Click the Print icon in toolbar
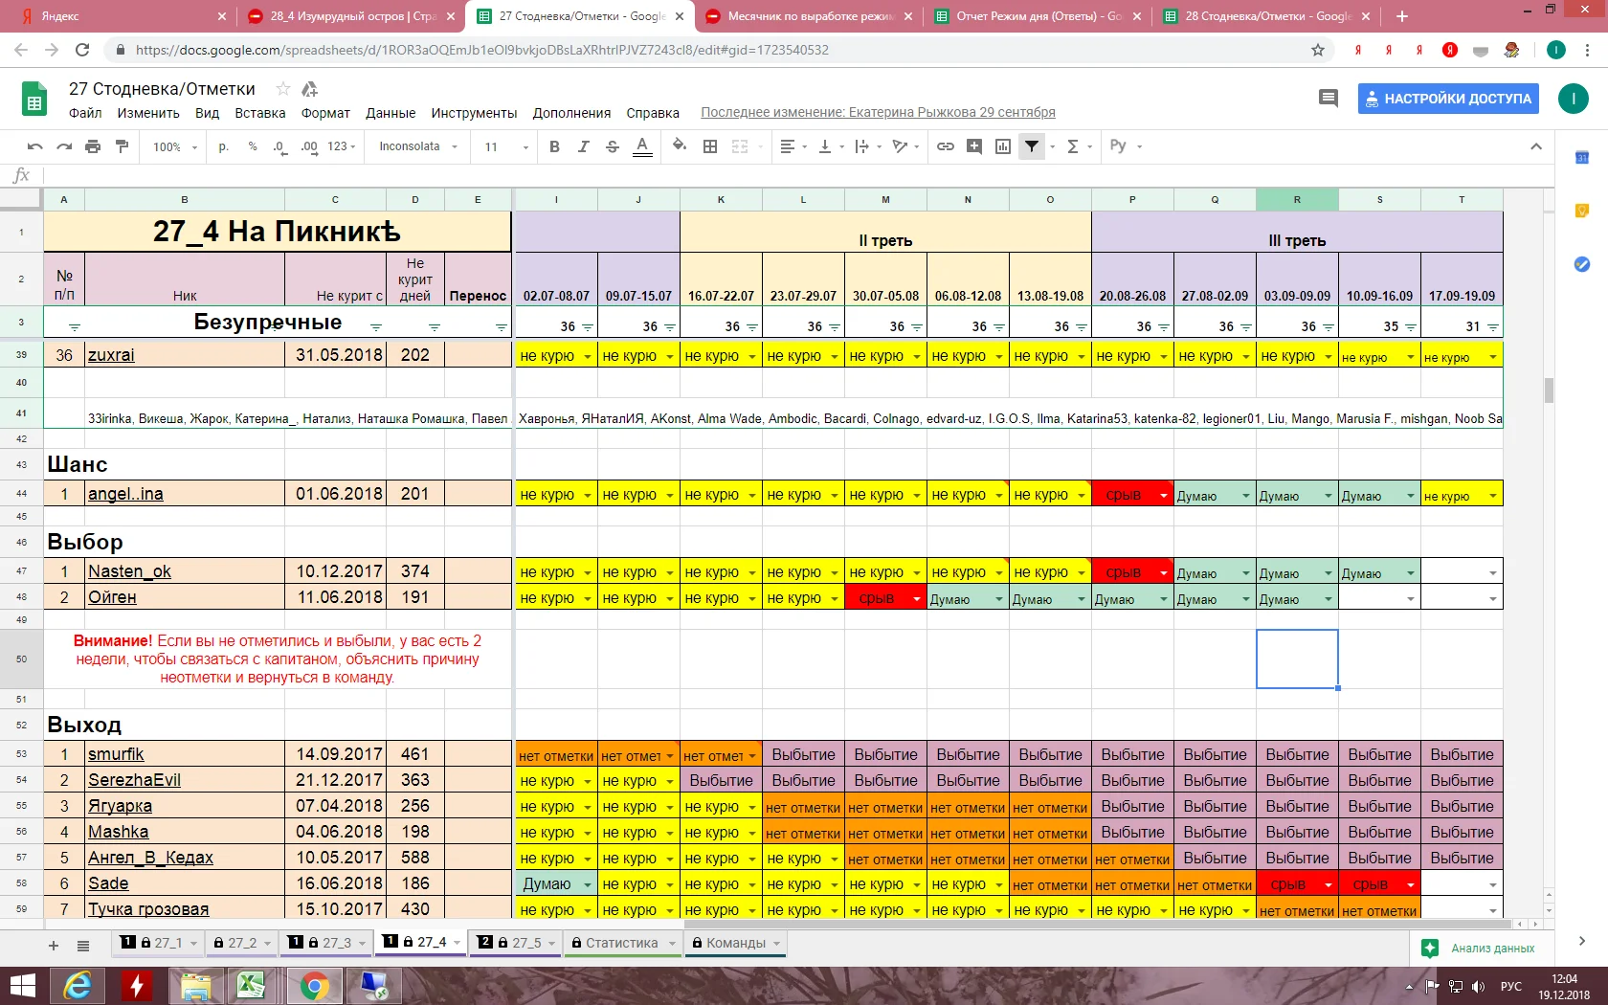 tap(93, 146)
